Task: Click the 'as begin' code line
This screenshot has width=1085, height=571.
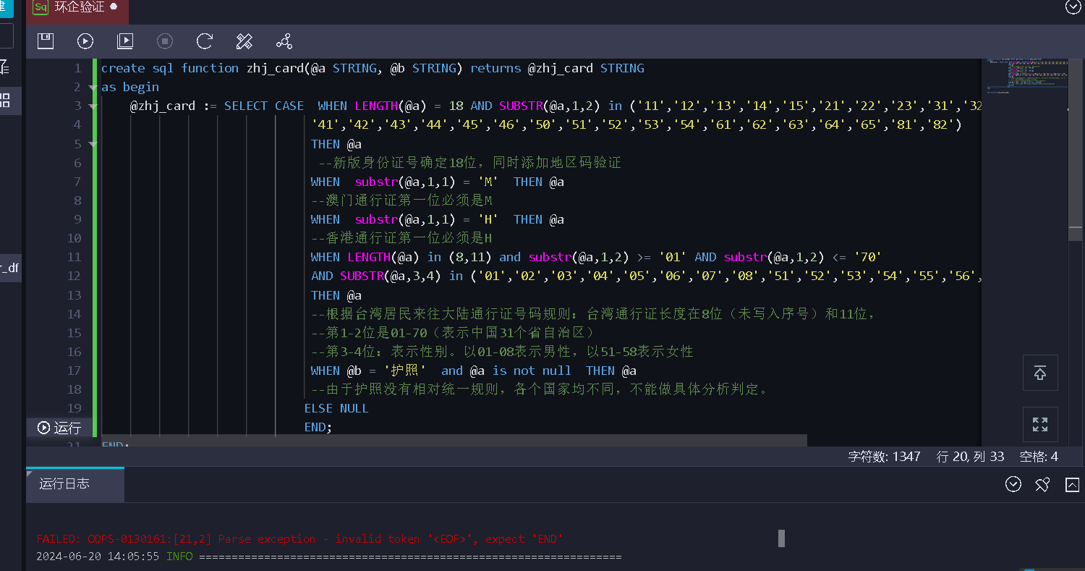Action: click(x=130, y=88)
